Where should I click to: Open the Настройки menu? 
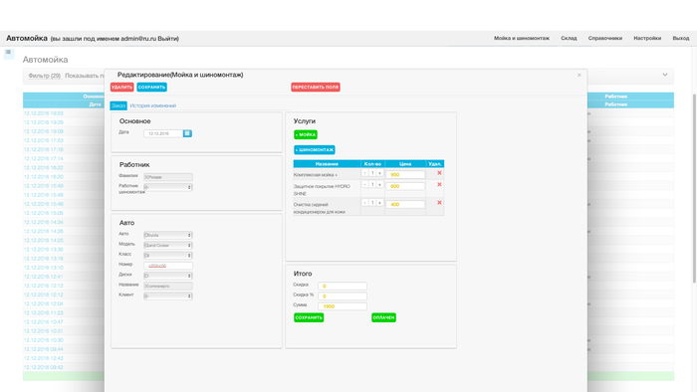tap(647, 38)
